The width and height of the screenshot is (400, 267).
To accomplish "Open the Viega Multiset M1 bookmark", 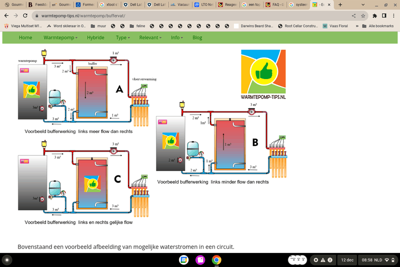I will point(23,26).
